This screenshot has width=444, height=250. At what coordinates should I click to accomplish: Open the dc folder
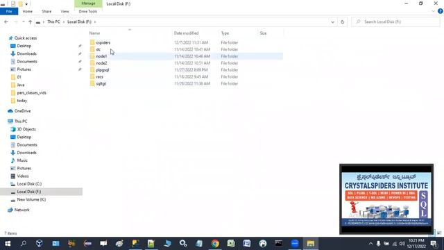[99, 49]
